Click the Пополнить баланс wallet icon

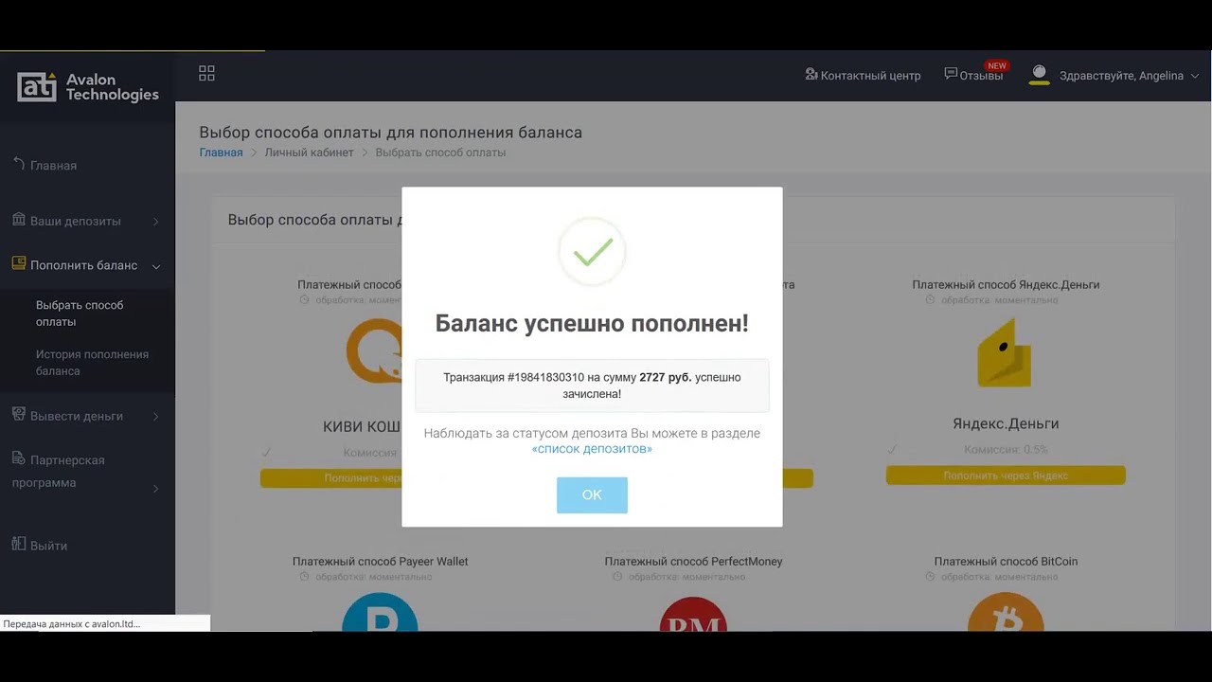point(19,264)
